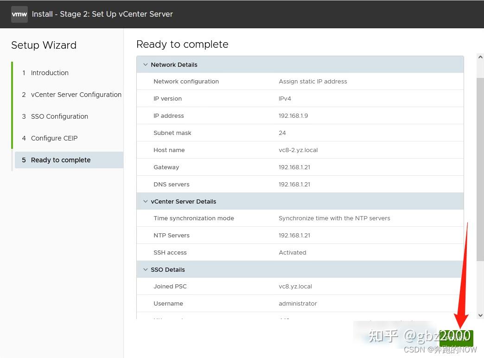Select the Ready to complete step

click(x=61, y=160)
